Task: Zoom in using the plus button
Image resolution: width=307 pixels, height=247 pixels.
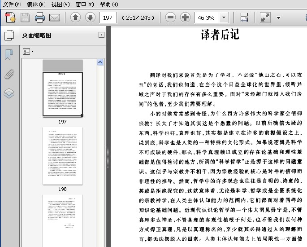Action: pos(185,18)
